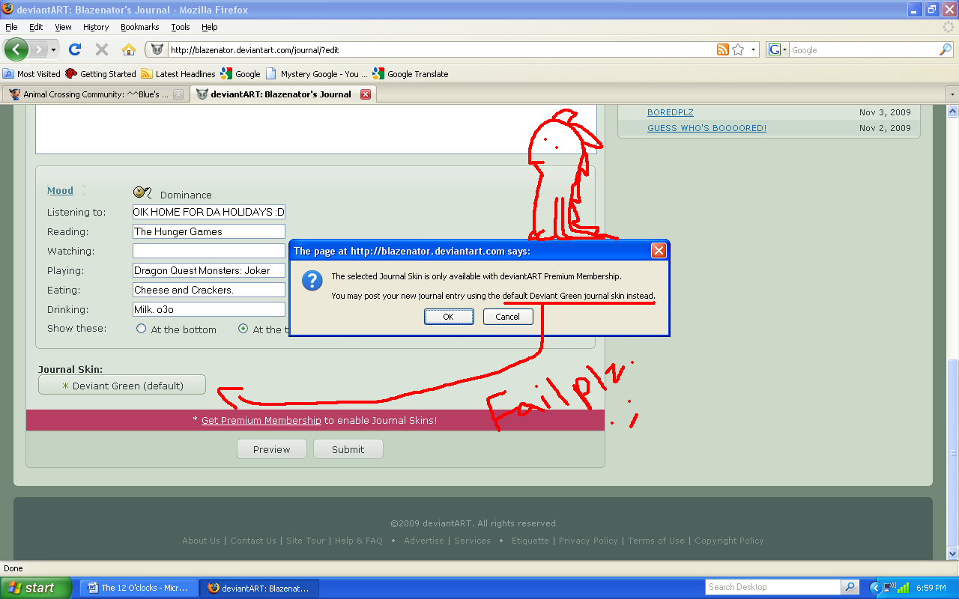Image resolution: width=959 pixels, height=599 pixels.
Task: Open Latest Headlines feed bookmark
Action: click(178, 73)
